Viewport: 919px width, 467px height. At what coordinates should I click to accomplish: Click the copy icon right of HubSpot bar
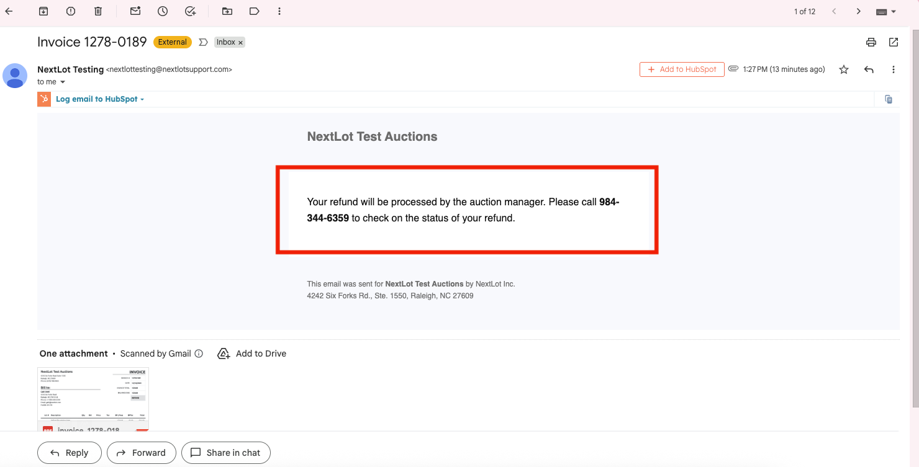(x=889, y=99)
